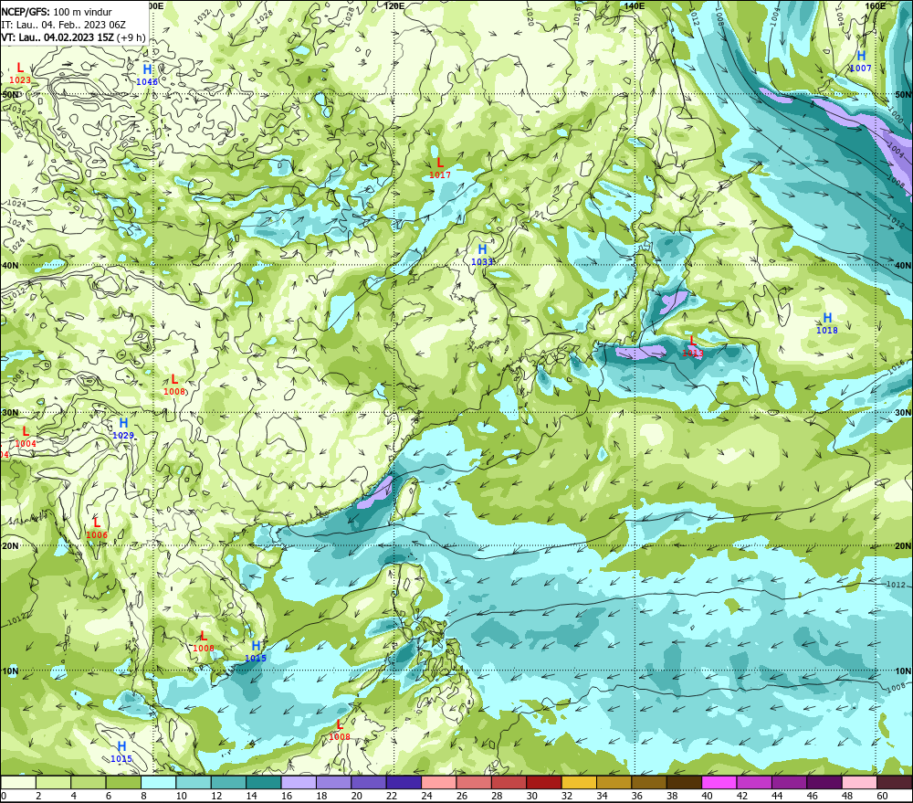Click the green 6–8 legend swatch
This screenshot has height=803, width=913.
click(x=123, y=782)
